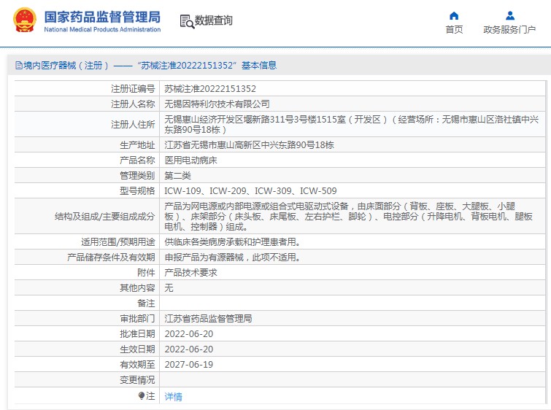This screenshot has width=551, height=410.
Task: Click the 附件 row label
Action: click(146, 273)
